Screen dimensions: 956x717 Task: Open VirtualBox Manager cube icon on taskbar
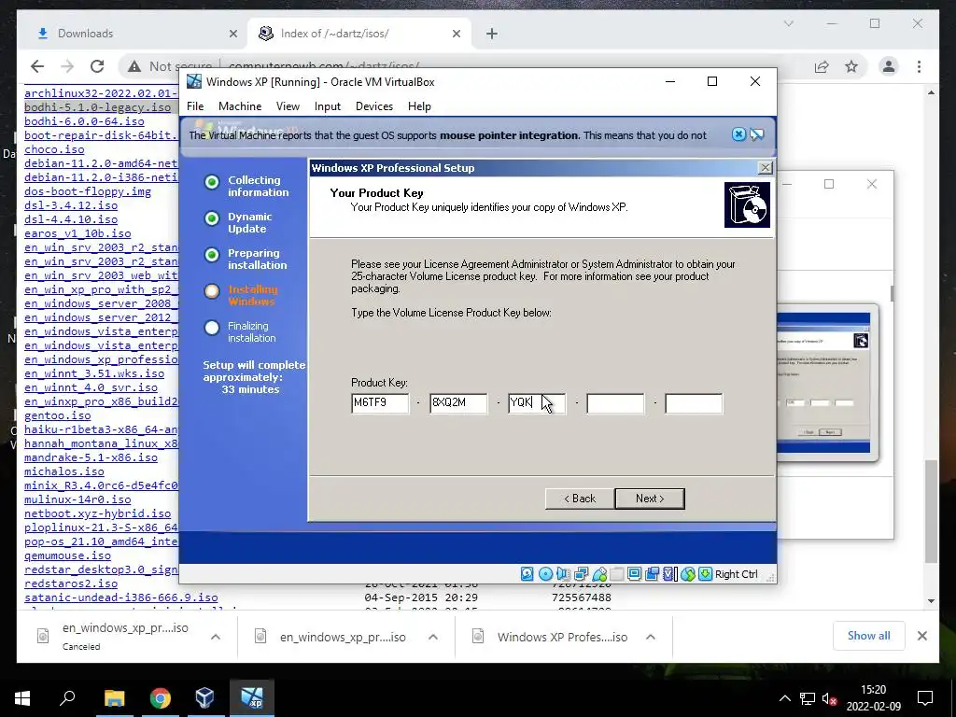[x=205, y=698]
